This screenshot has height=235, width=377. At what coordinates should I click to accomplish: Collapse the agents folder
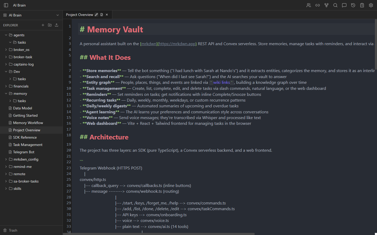[6, 35]
